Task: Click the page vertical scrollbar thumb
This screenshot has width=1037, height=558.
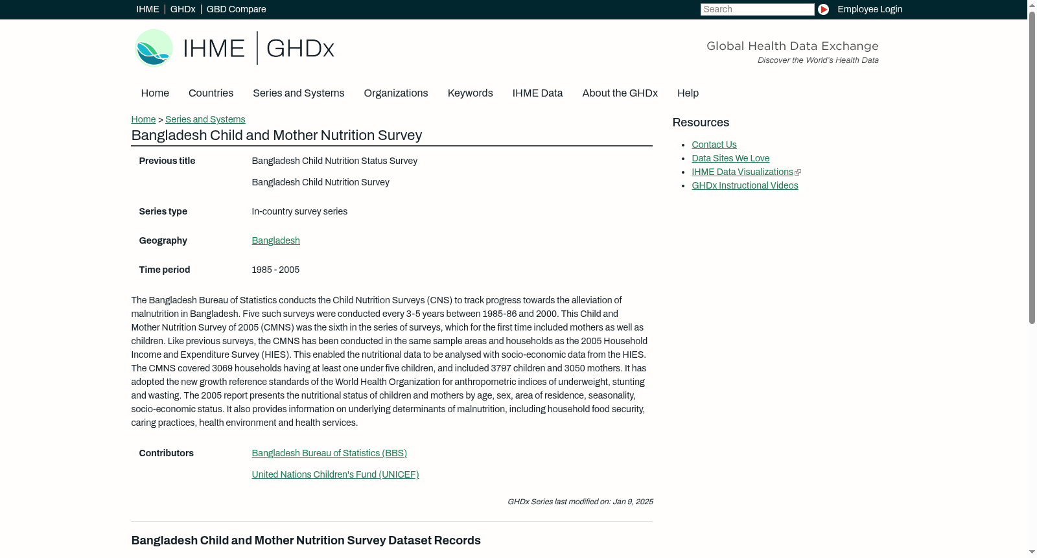Action: pos(1032,167)
